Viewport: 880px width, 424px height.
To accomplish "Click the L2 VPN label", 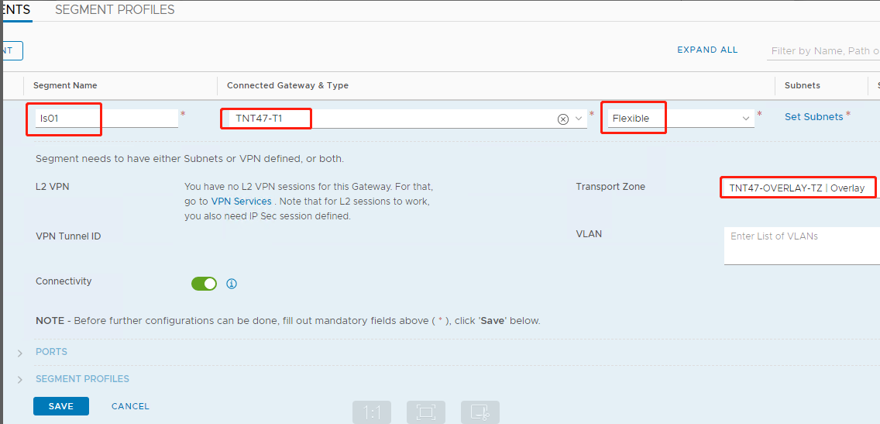I will point(52,187).
